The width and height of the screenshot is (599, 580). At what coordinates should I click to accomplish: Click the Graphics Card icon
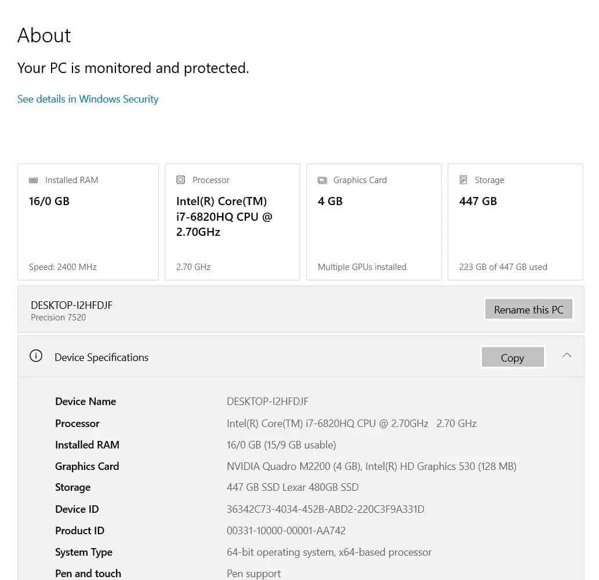coord(322,180)
